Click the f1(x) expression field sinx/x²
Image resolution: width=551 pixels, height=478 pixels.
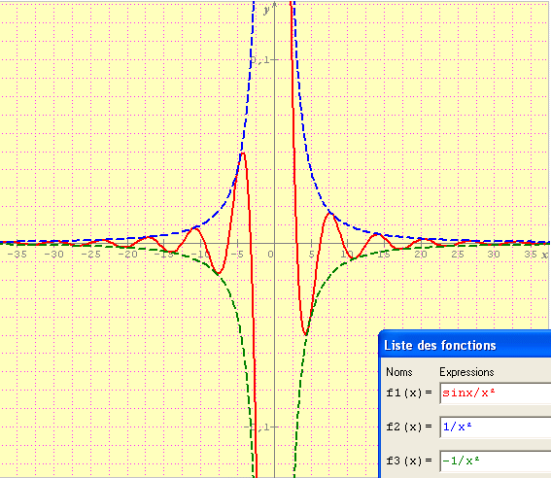pyautogui.click(x=496, y=393)
